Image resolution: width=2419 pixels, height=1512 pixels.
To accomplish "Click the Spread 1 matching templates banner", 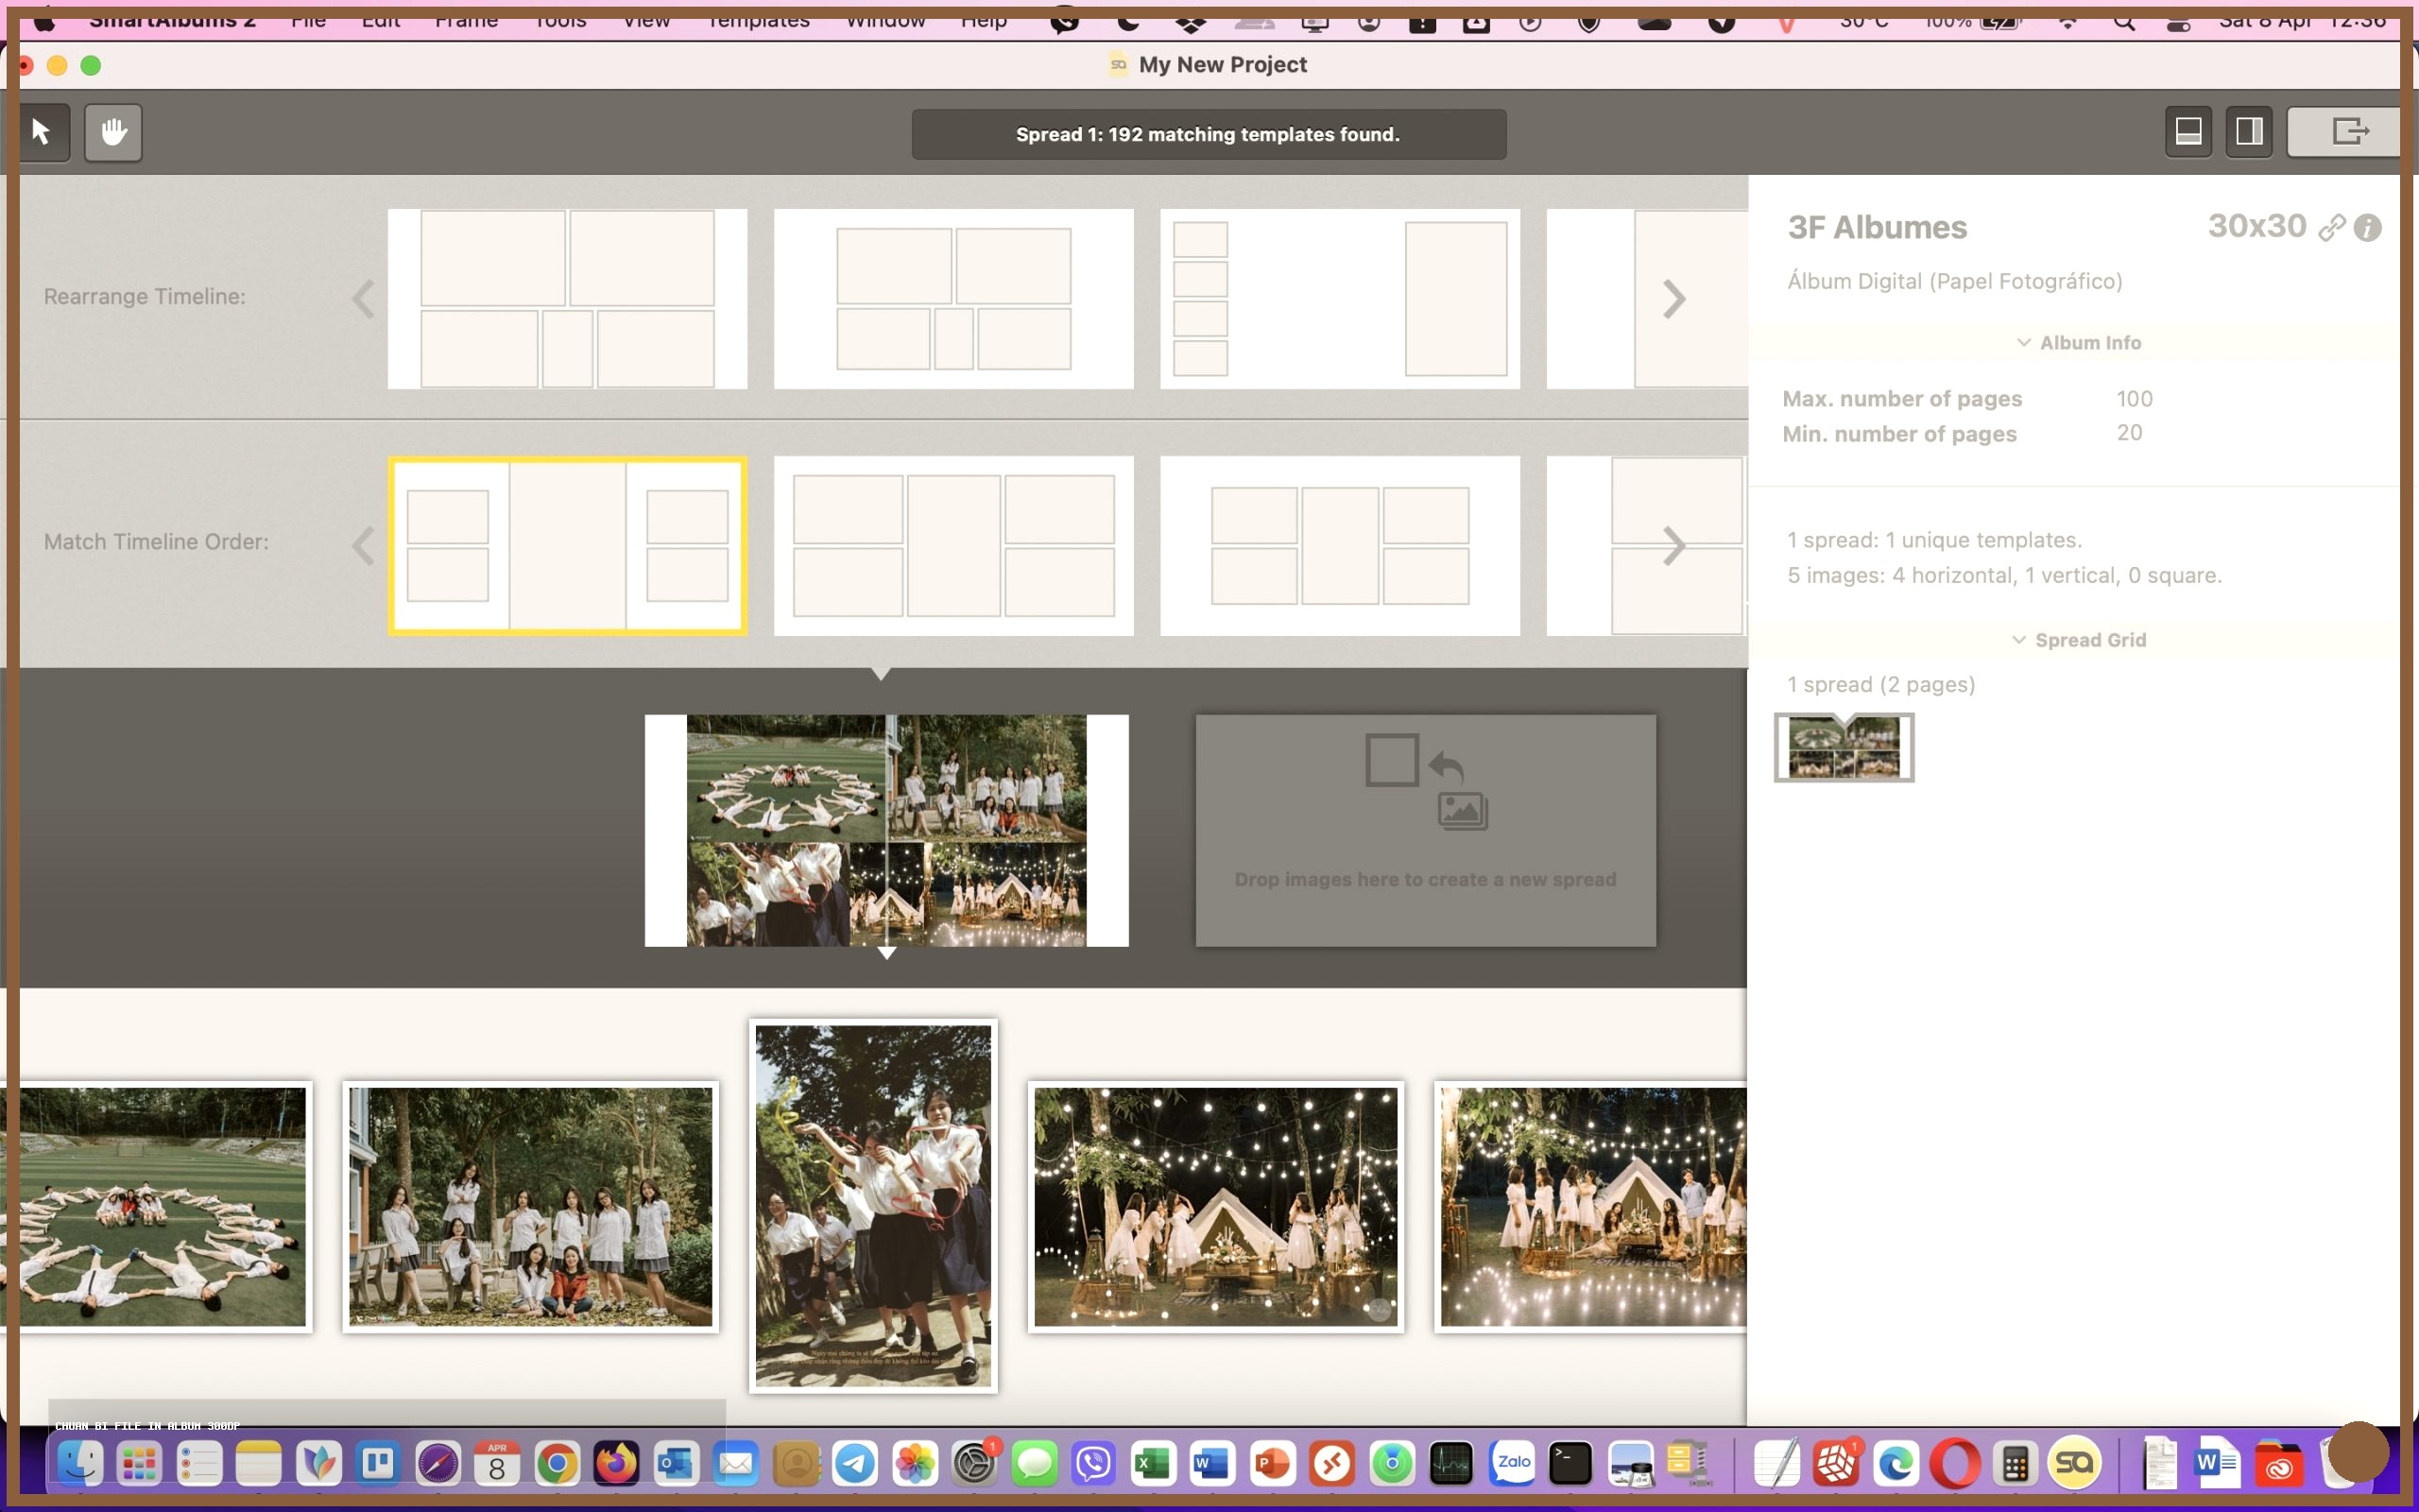I will tap(1208, 134).
